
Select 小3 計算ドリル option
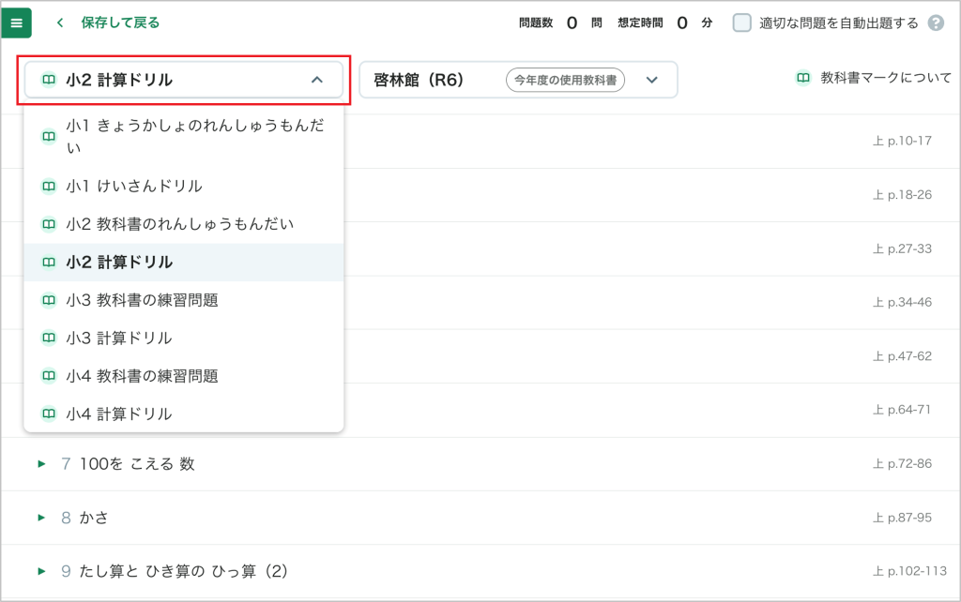(183, 339)
